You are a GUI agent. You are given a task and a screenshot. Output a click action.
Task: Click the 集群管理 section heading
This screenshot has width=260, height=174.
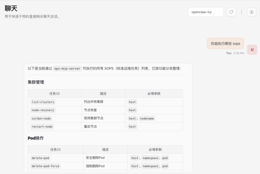pos(36,82)
